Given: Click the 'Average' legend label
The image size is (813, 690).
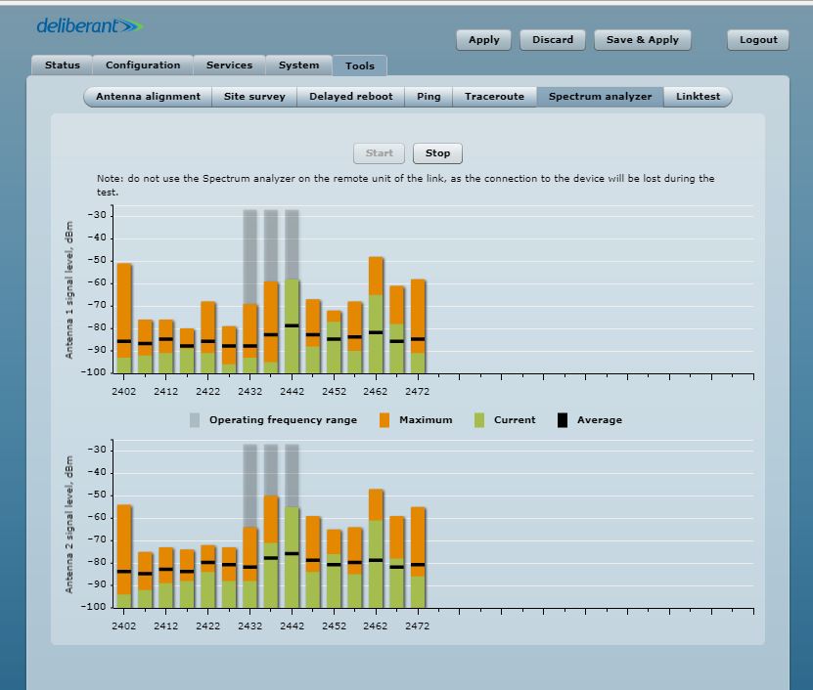Looking at the screenshot, I should tap(600, 420).
